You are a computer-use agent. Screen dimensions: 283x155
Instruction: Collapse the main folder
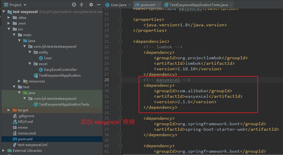[14, 35]
